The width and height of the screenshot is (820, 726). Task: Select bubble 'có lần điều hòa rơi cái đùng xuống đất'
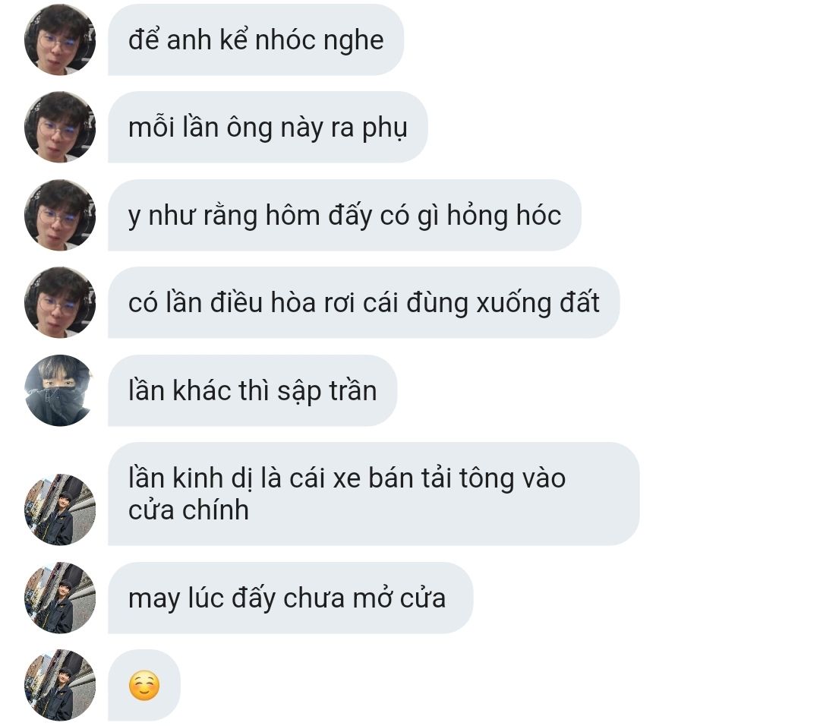click(364, 302)
